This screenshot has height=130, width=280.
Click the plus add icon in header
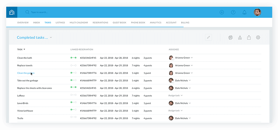click(222, 12)
